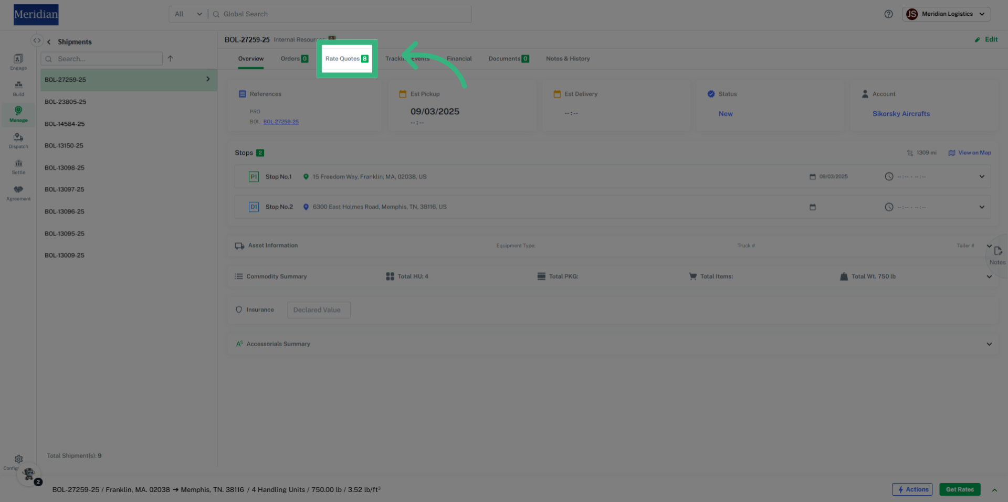The width and height of the screenshot is (1008, 502).
Task: Select shipment BOL-13096-25
Action: click(129, 211)
